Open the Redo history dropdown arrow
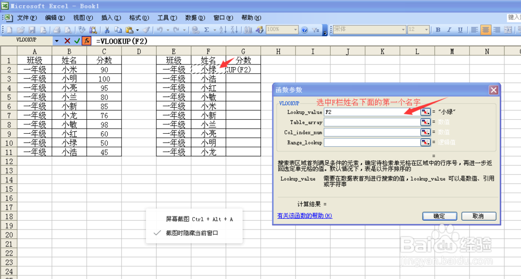 (184, 30)
